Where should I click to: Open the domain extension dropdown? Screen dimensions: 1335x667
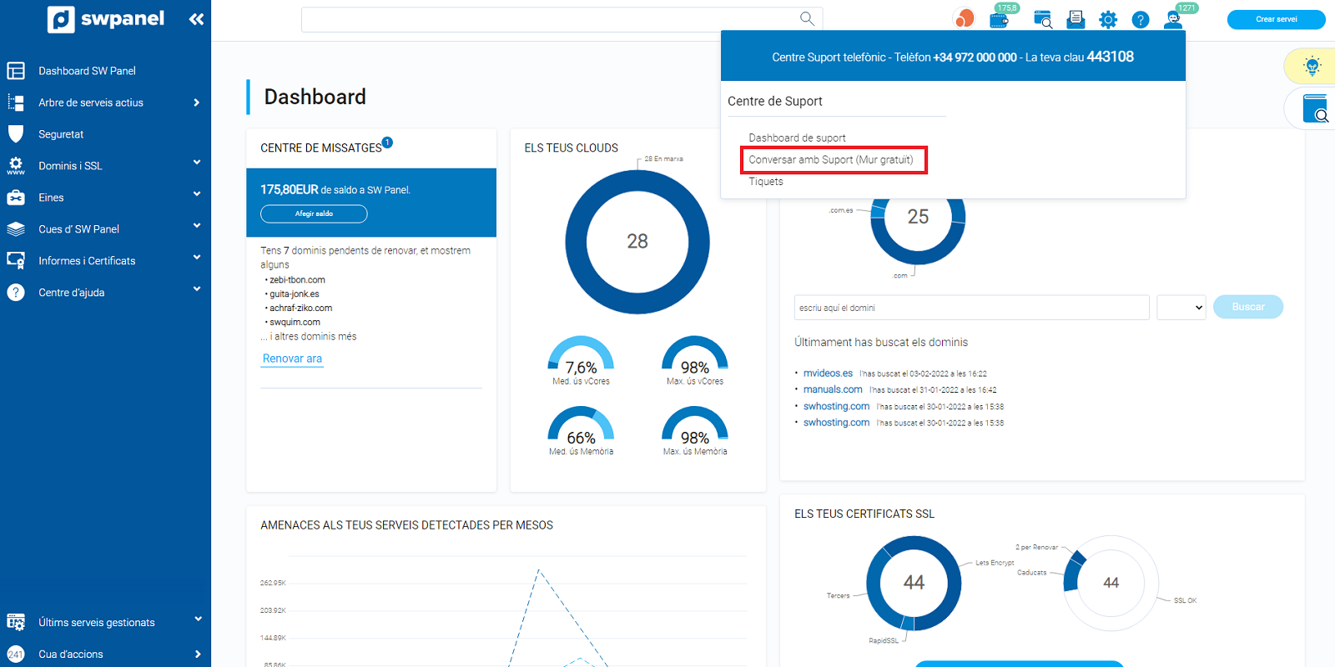pos(1181,308)
